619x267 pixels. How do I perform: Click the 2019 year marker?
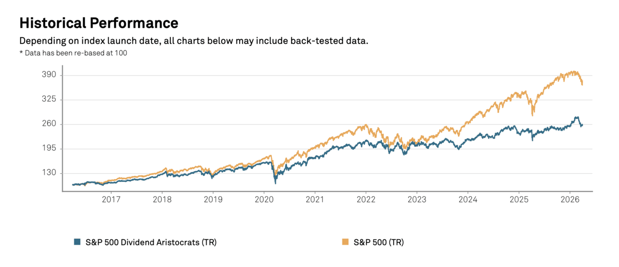click(x=213, y=199)
